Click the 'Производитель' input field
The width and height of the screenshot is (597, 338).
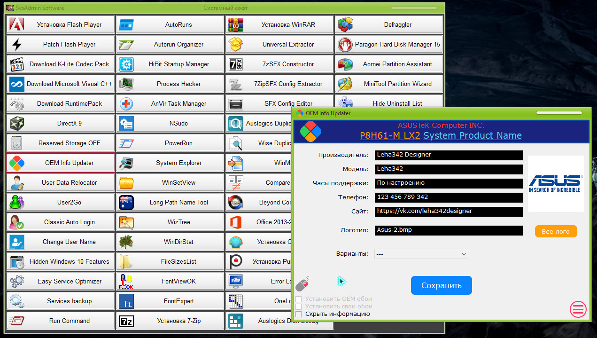(449, 155)
